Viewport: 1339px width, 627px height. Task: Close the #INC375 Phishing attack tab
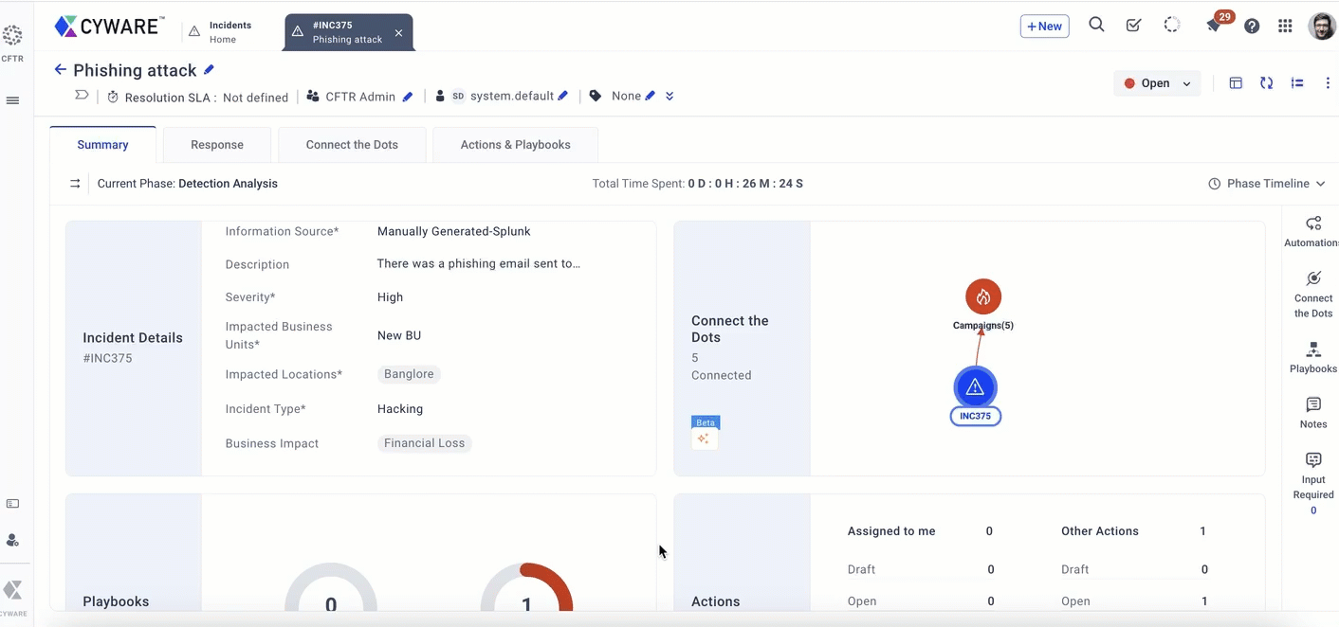[x=398, y=33]
